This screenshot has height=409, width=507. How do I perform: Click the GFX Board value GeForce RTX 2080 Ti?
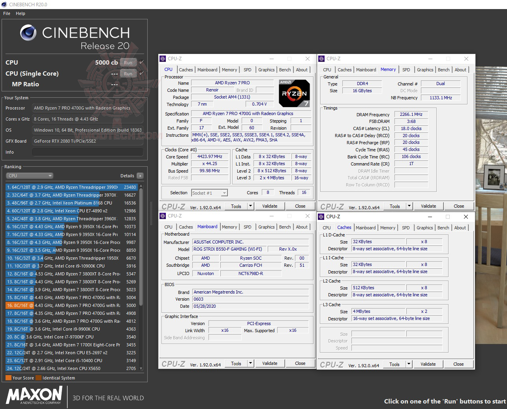click(x=88, y=141)
